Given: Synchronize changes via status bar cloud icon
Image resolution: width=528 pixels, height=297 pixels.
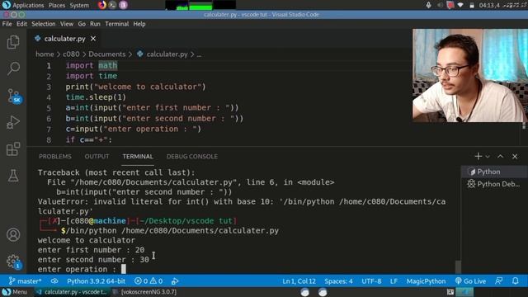Looking at the screenshot, I should (x=54, y=281).
